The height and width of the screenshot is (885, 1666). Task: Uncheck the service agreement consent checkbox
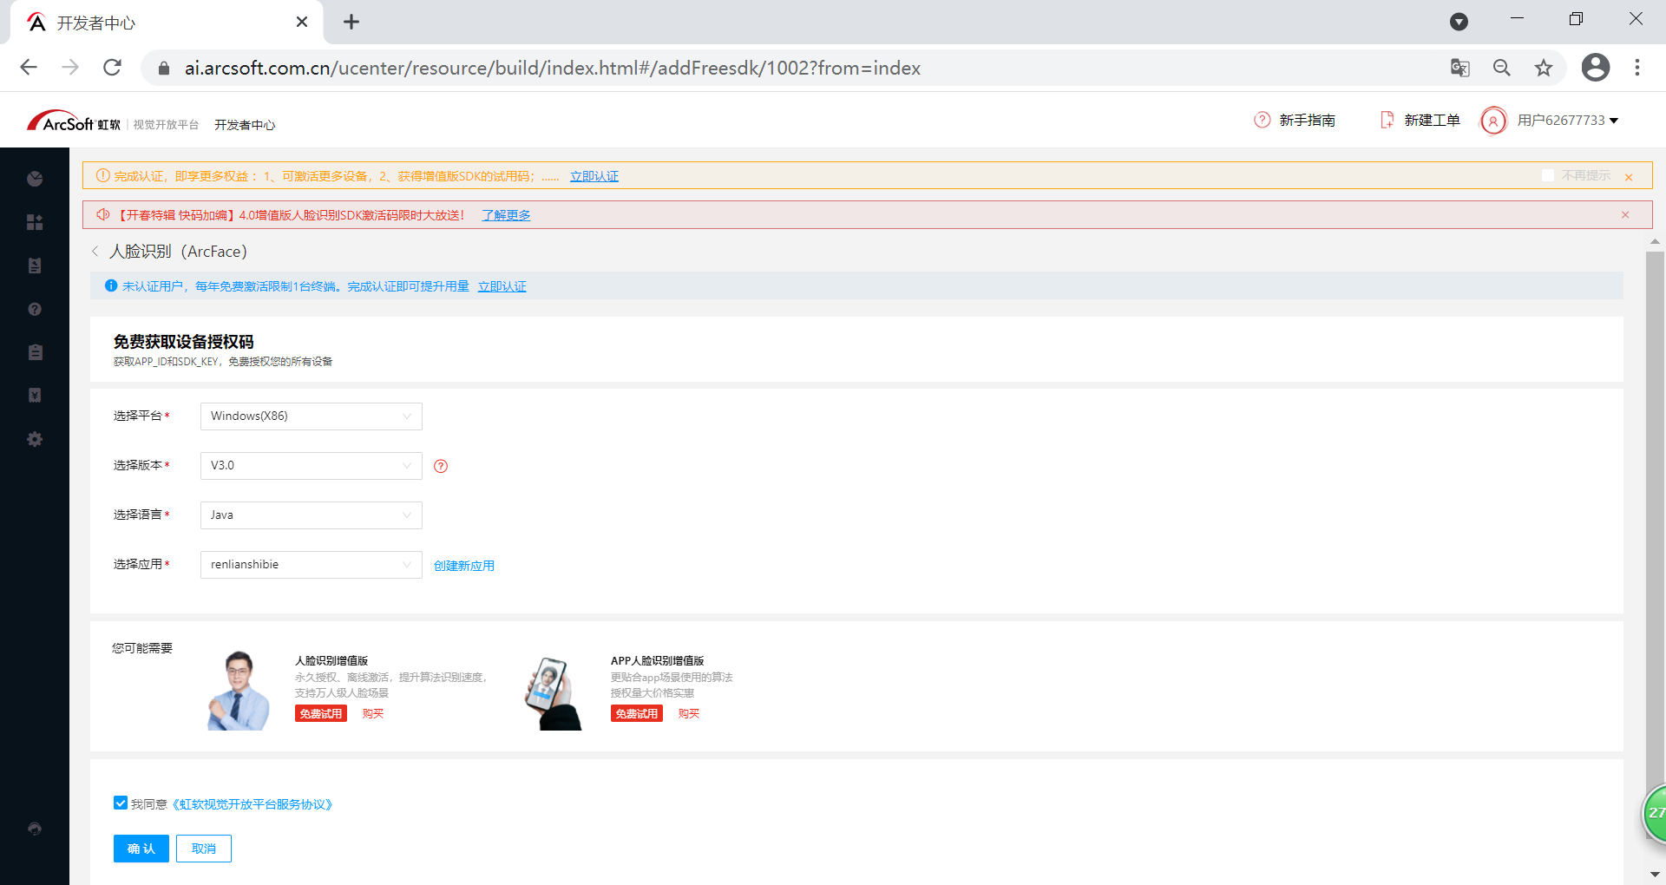pos(121,803)
